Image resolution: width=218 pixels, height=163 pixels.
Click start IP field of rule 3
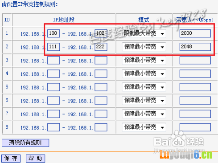click(x=53, y=60)
